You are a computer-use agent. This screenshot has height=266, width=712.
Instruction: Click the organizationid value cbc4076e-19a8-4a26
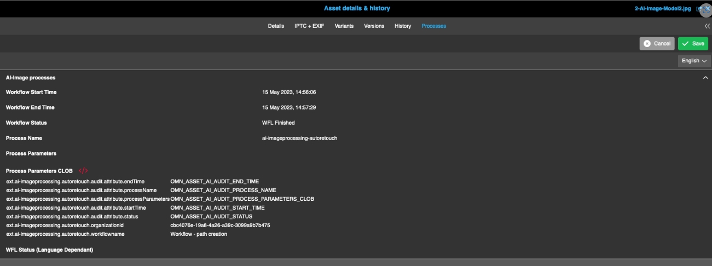(220, 225)
